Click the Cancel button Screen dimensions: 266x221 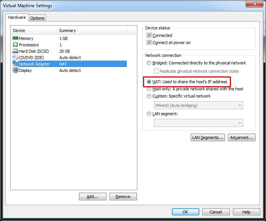tap(216, 212)
